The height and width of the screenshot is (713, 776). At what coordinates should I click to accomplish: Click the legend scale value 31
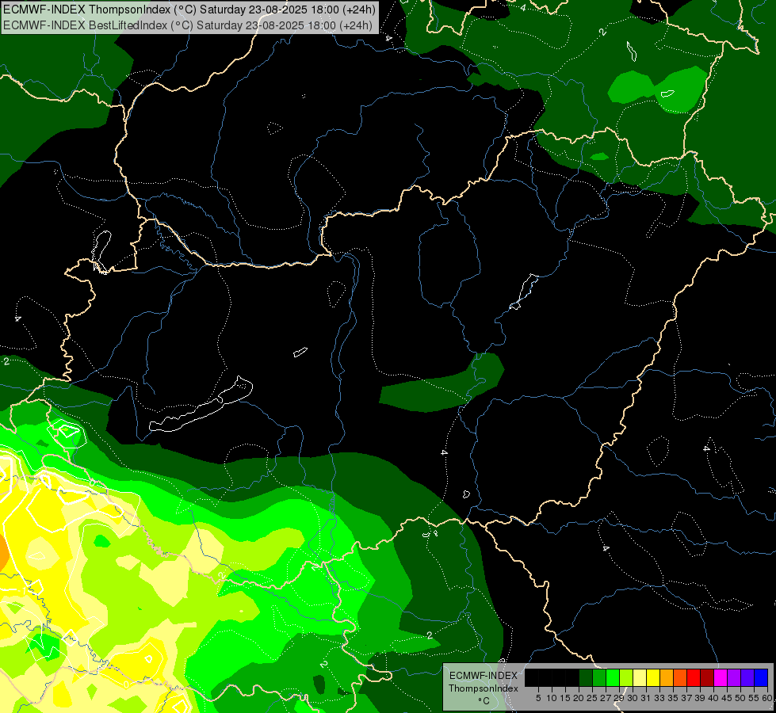pos(646,698)
